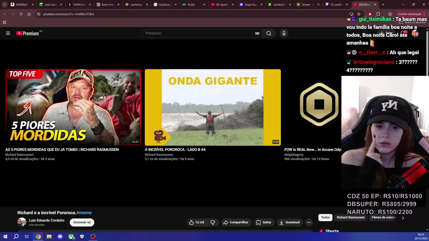The height and width of the screenshot is (241, 429).
Task: Open Task View on the taskbar
Action: (27, 237)
